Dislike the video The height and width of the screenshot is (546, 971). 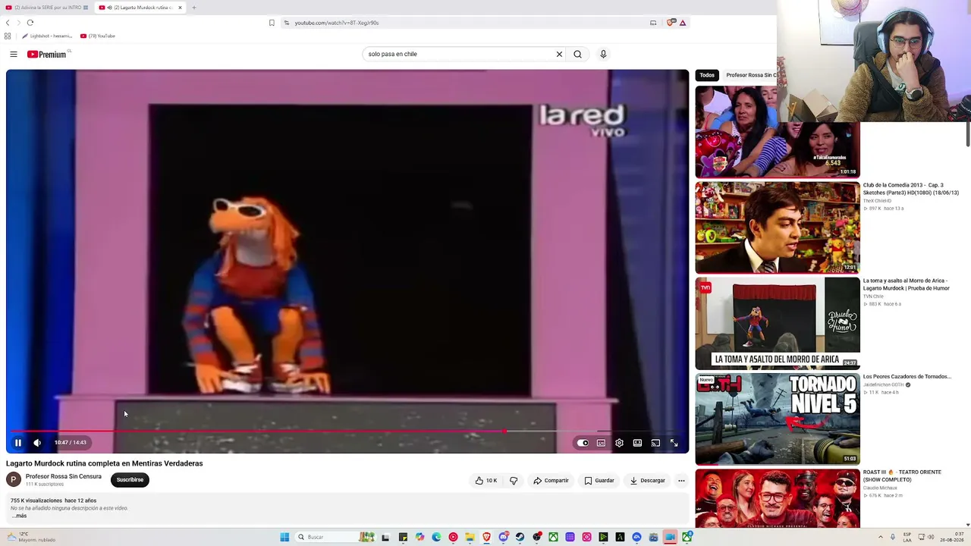tap(514, 480)
